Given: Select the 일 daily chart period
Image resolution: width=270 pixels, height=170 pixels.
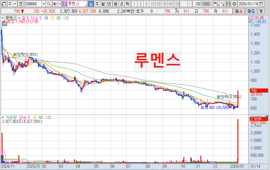Looking at the screenshot, I should 91,3.
